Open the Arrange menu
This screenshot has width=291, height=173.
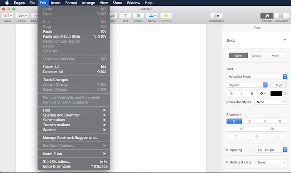(88, 3)
